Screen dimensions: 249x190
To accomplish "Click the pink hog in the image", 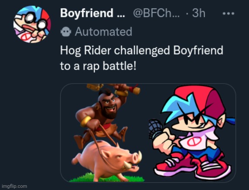I will pos(106,161).
